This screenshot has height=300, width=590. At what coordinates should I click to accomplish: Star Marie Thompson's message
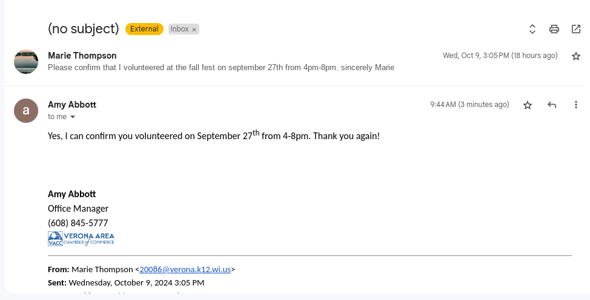click(576, 56)
